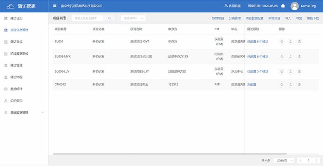Click the view icon for project SL001
The width and height of the screenshot is (323, 166).
click(x=282, y=42)
